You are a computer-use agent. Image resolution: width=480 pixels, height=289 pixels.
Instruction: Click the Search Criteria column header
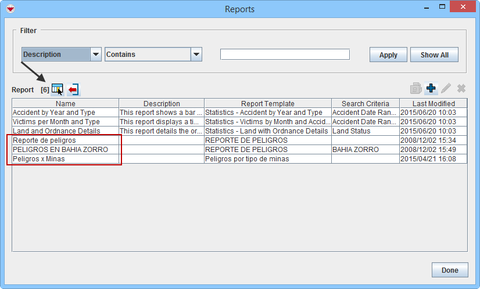(x=365, y=103)
